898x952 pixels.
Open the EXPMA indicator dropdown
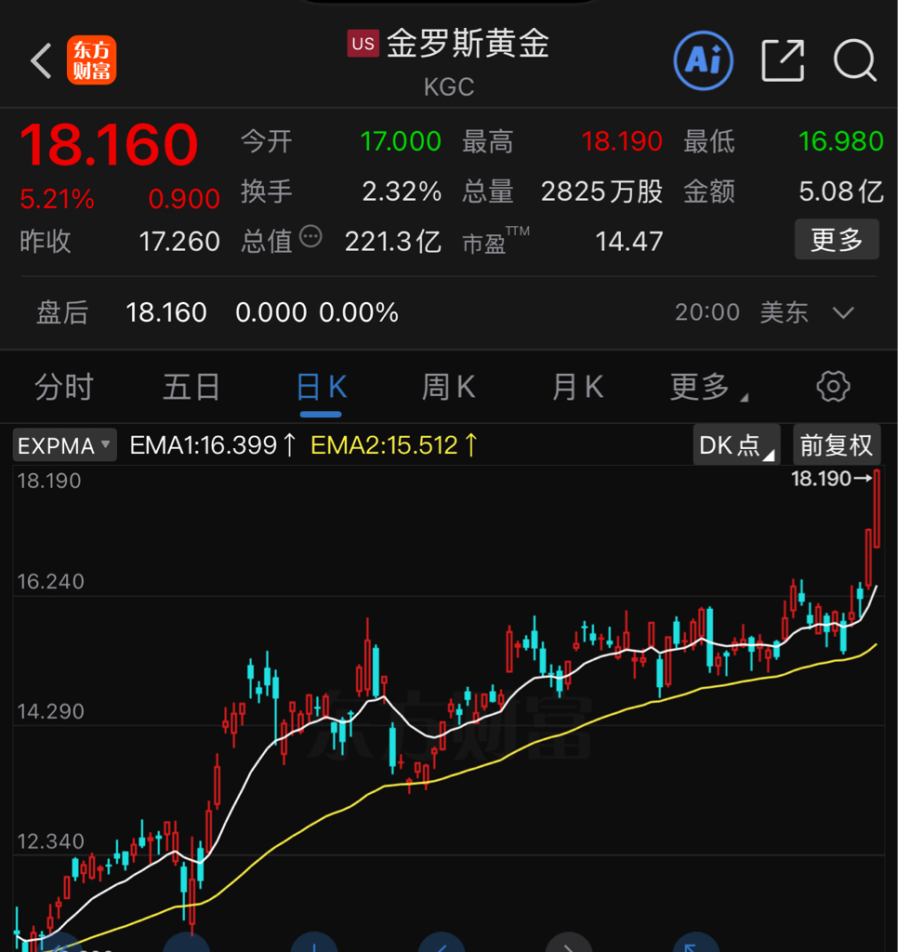64,445
